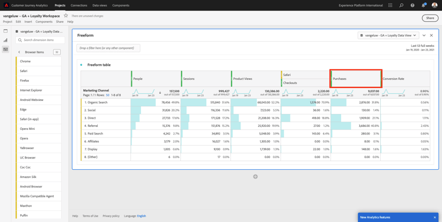442x222 pixels.
Task: Select the Panels icon in left rail
Action: [x=6, y=31]
